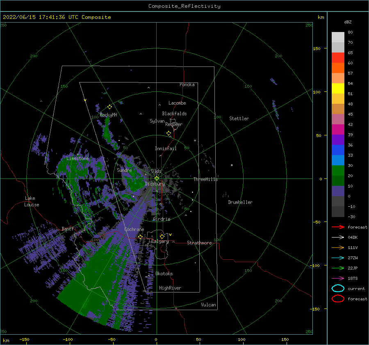Screen dimensions: 369x345
Task: Click the light blue 30-33 dBZ swatch
Action: 338,160
